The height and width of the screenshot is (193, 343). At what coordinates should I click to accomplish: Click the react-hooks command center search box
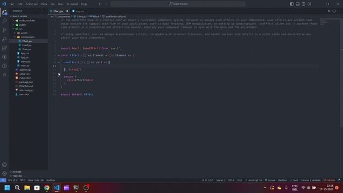[x=178, y=4]
